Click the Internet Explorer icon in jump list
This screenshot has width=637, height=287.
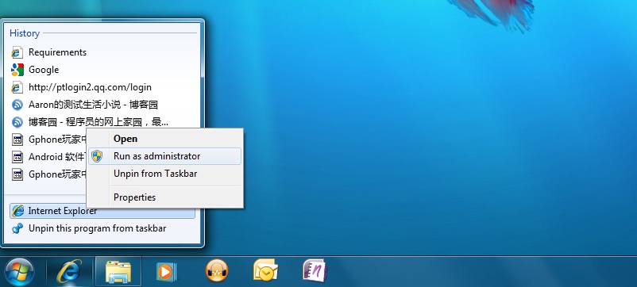coord(17,211)
